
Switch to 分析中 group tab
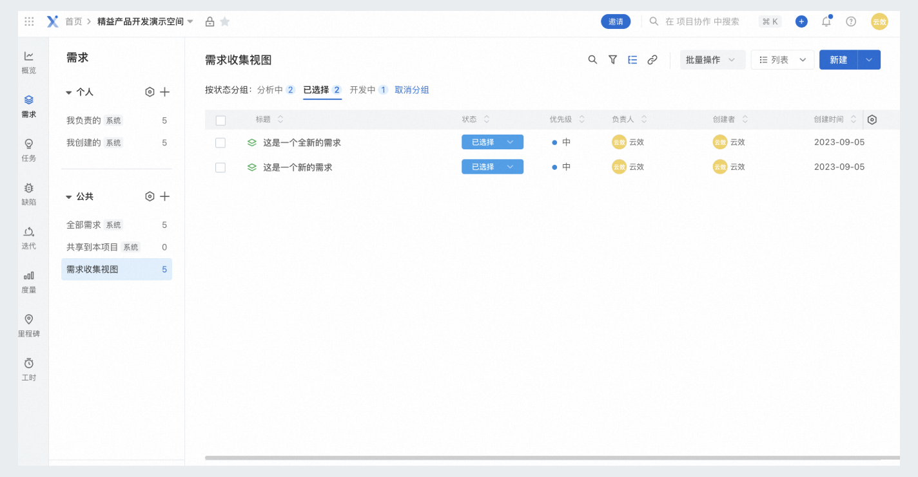pos(276,90)
